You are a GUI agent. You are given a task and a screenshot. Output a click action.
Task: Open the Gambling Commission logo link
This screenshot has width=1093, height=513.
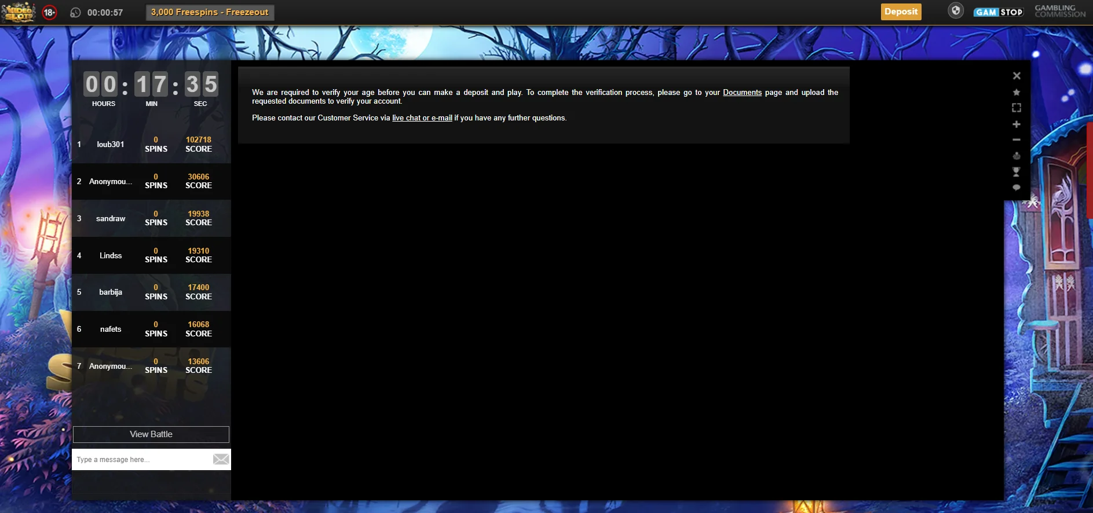coord(1060,12)
